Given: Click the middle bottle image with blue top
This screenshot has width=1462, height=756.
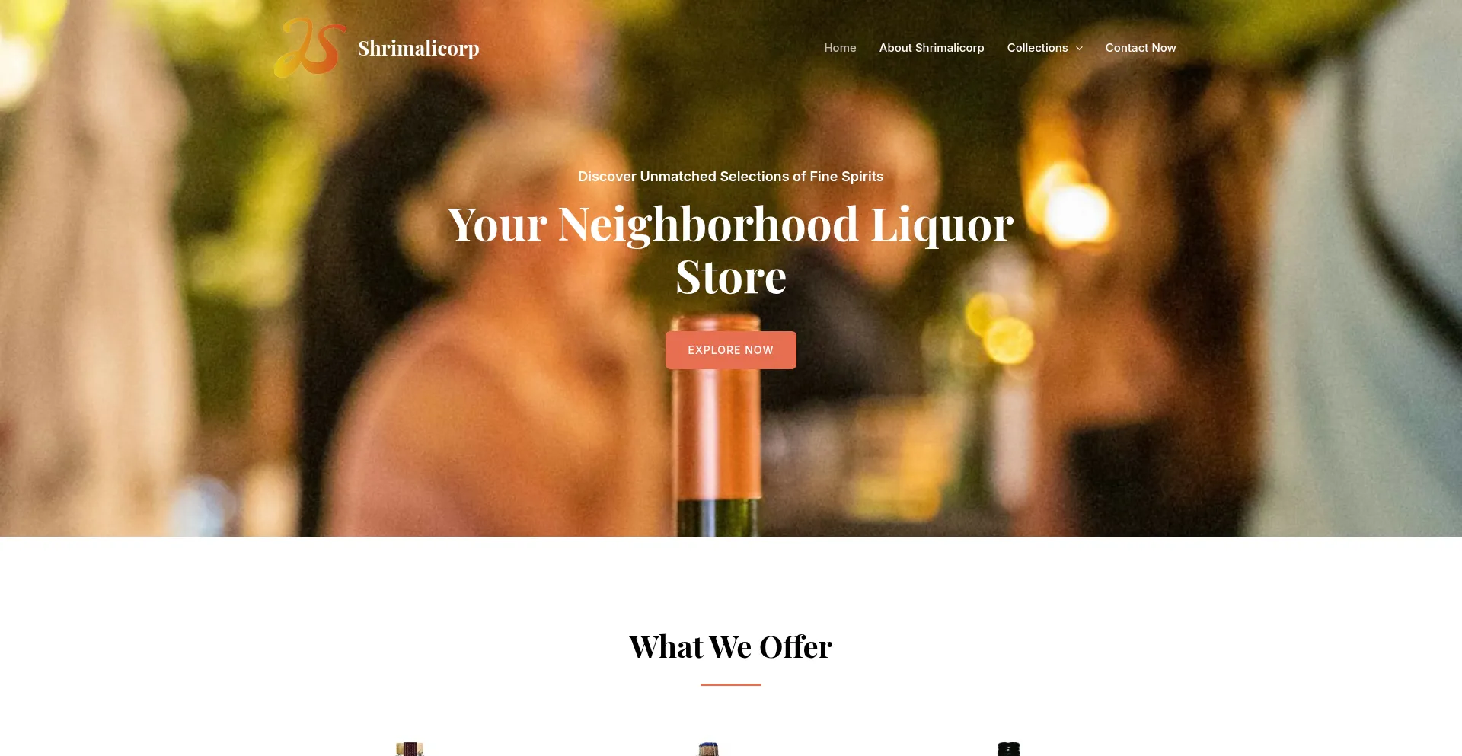Looking at the screenshot, I should [708, 749].
